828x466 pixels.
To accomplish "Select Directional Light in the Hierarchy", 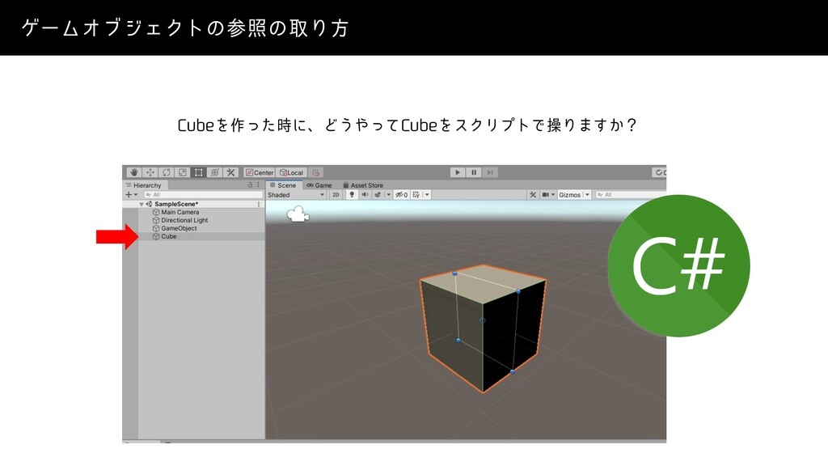I will [x=184, y=220].
